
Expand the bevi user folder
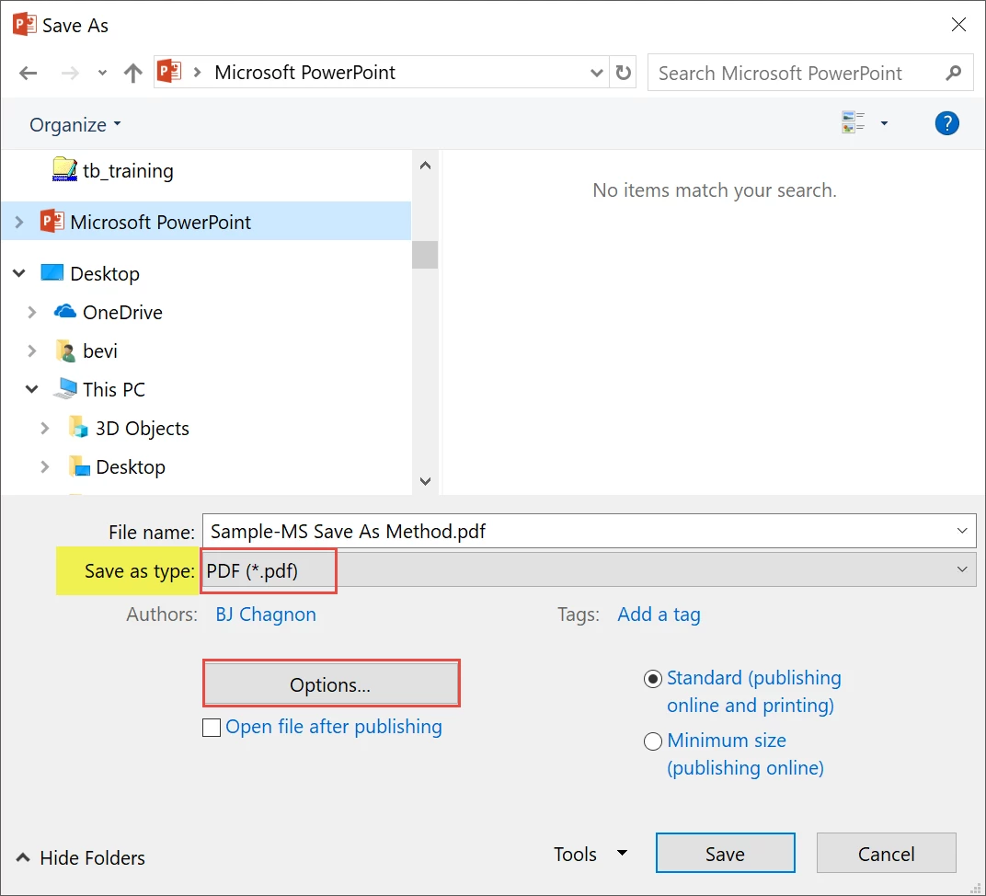32,350
